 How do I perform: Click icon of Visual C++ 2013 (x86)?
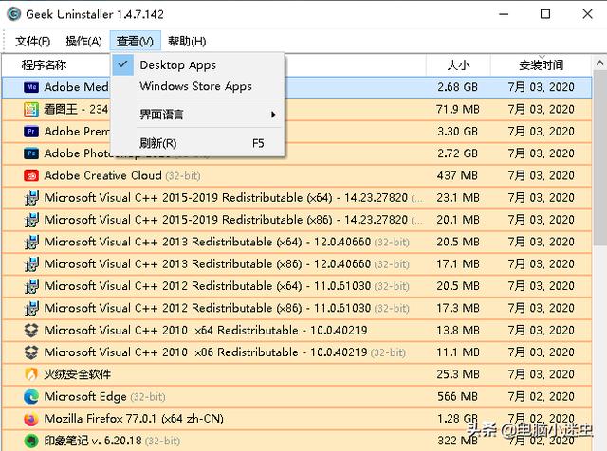click(31, 264)
